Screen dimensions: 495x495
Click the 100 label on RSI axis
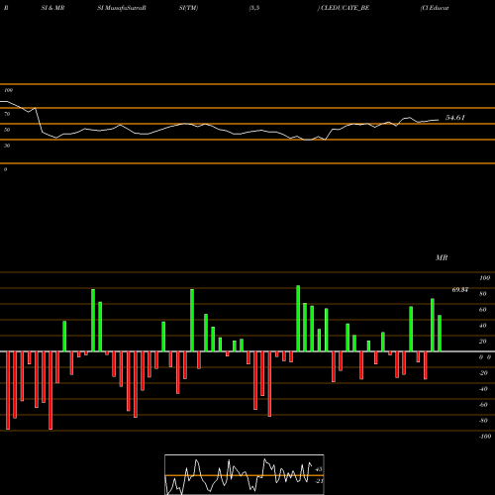click(8, 90)
